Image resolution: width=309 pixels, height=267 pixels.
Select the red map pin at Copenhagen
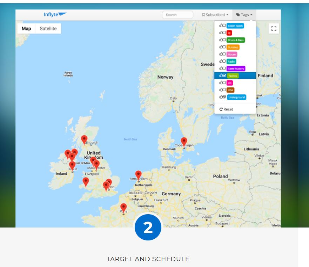point(184,142)
